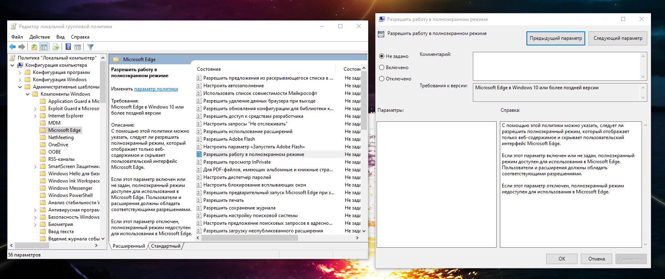This screenshot has width=665, height=279.
Task: Click the "Следующий параметр" button
Action: pyautogui.click(x=617, y=38)
